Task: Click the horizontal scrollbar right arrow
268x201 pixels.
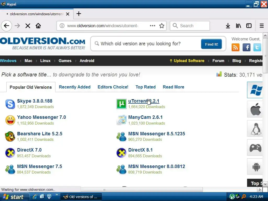Action: 260,189
